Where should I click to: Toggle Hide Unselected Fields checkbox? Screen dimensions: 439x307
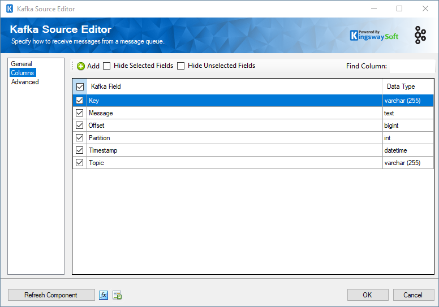click(181, 66)
